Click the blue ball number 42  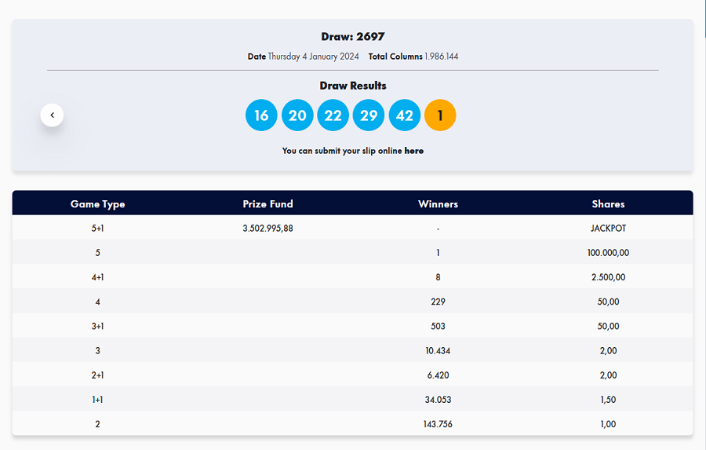tap(404, 115)
